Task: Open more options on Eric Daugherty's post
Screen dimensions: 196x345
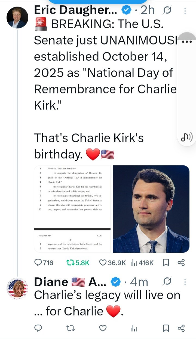Action: tap(185, 11)
